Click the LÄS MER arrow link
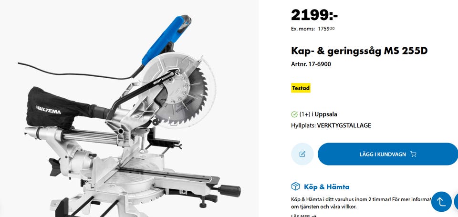Screen dimensions: 458x217 [x=304, y=216]
